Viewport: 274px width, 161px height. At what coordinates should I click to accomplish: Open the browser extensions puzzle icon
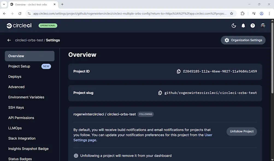point(242,13)
